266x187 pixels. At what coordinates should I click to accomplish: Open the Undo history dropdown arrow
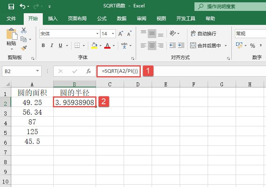tap(28, 7)
